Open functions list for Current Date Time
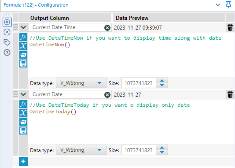Viewport: 235px width, 168px height. coord(23,37)
